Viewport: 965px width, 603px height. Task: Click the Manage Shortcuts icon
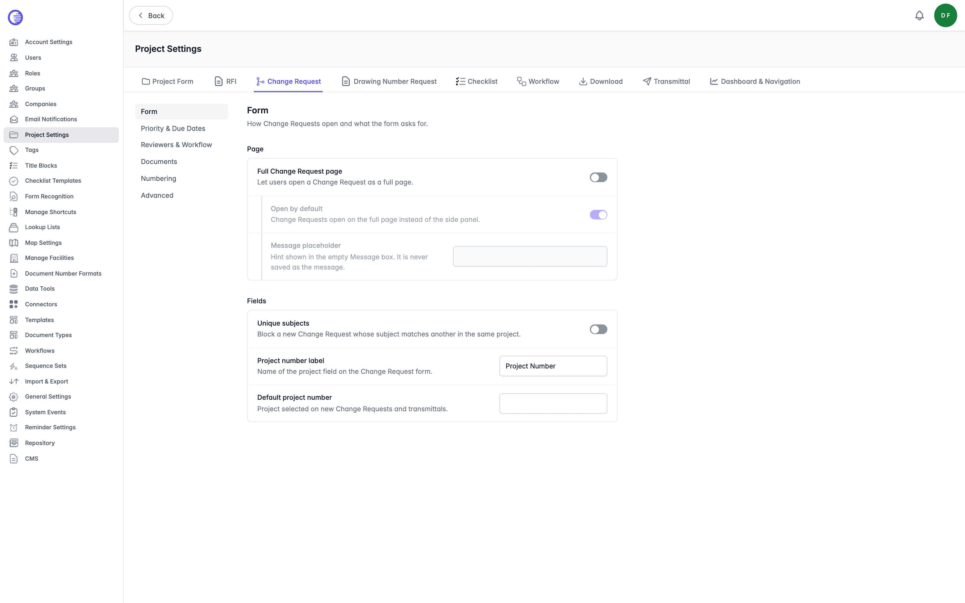[x=14, y=212]
